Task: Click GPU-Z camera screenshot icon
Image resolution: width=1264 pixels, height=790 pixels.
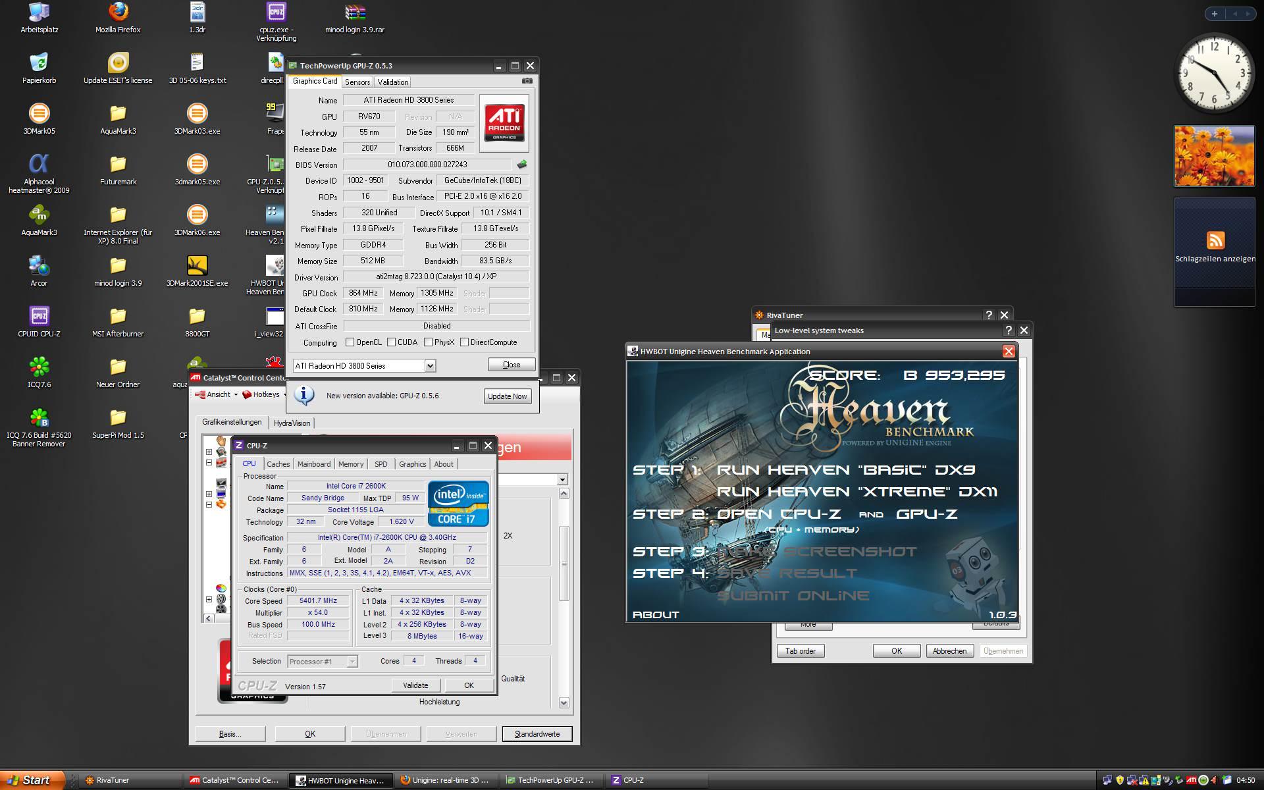Action: [x=527, y=81]
